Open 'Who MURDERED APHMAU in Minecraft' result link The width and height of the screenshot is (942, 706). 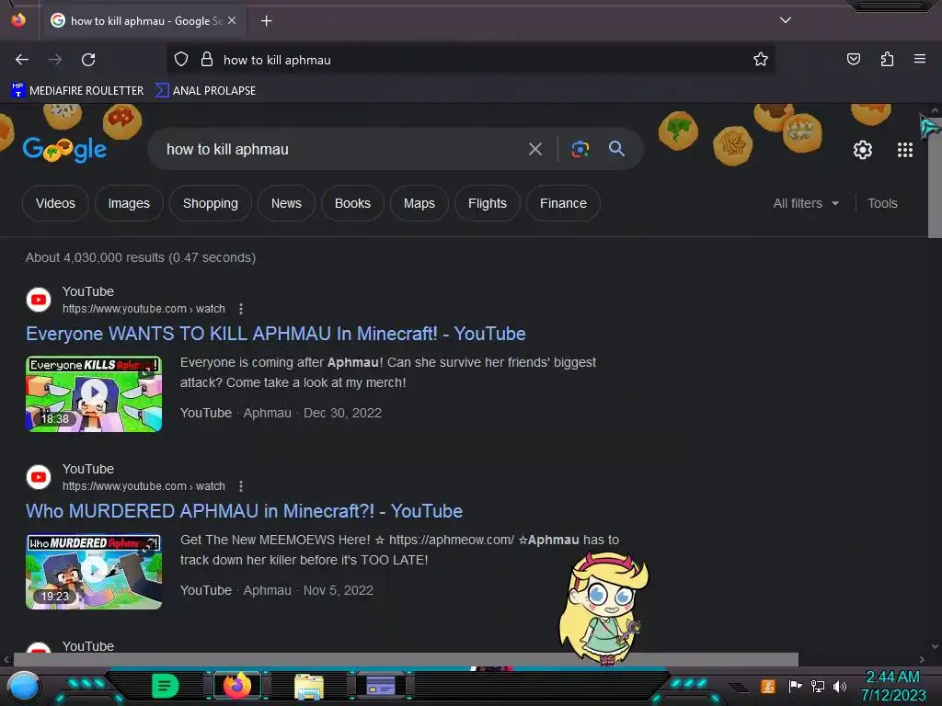244,511
